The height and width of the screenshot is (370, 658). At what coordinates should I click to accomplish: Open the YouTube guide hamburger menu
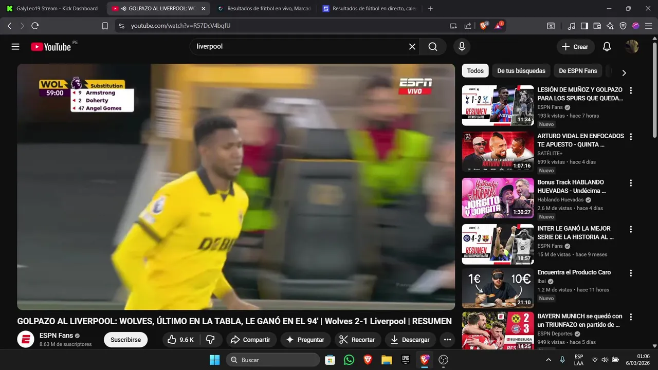coord(15,47)
